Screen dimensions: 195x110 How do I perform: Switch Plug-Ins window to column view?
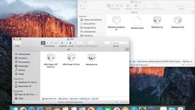point(117,5)
